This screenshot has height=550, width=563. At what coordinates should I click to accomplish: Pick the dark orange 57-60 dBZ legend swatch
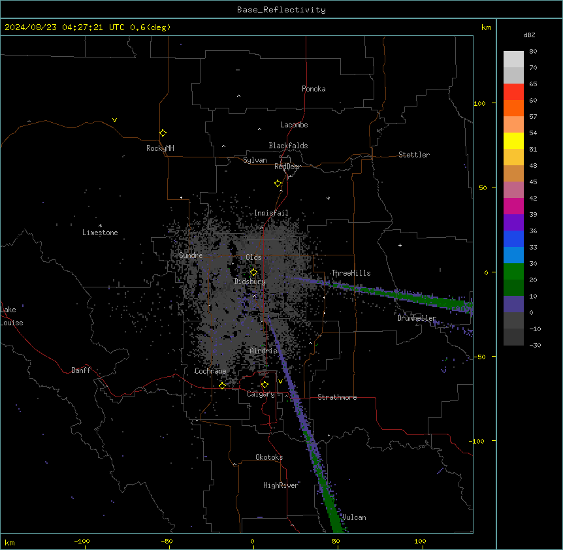point(513,108)
